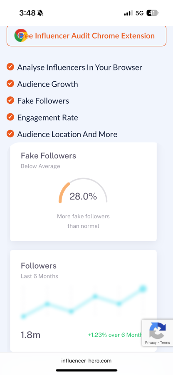
Task: Click the checkmark beside Engagement Rate
Action: [10, 117]
